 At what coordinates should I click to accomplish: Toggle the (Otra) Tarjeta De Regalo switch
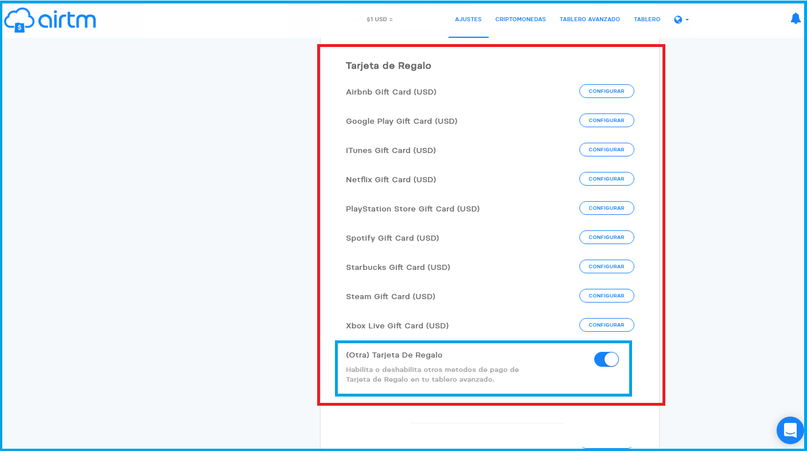click(x=606, y=359)
